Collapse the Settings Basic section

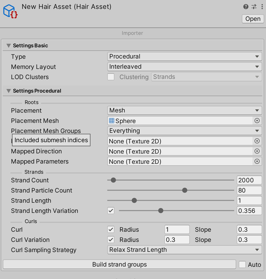pyautogui.click(x=8, y=46)
